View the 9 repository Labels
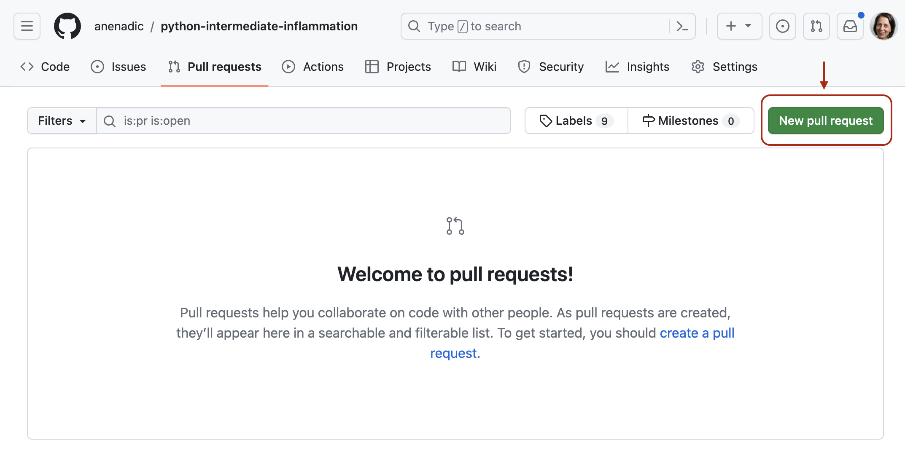The width and height of the screenshot is (905, 451). (575, 121)
